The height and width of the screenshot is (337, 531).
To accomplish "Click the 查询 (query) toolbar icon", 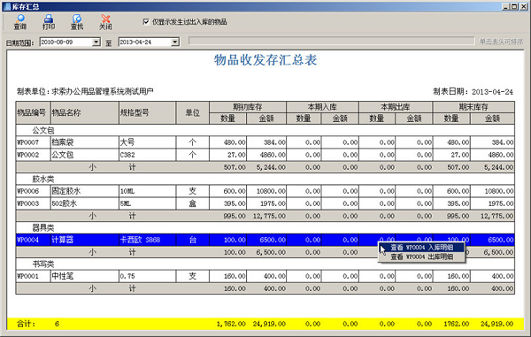I will tap(20, 22).
